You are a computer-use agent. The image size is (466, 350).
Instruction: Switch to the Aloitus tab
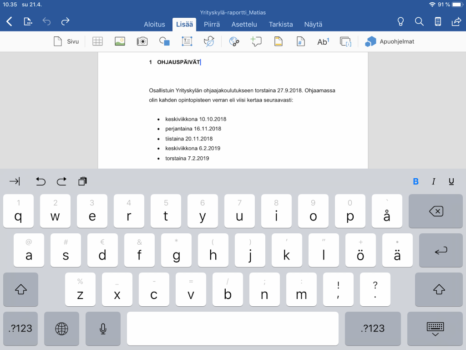pos(154,24)
